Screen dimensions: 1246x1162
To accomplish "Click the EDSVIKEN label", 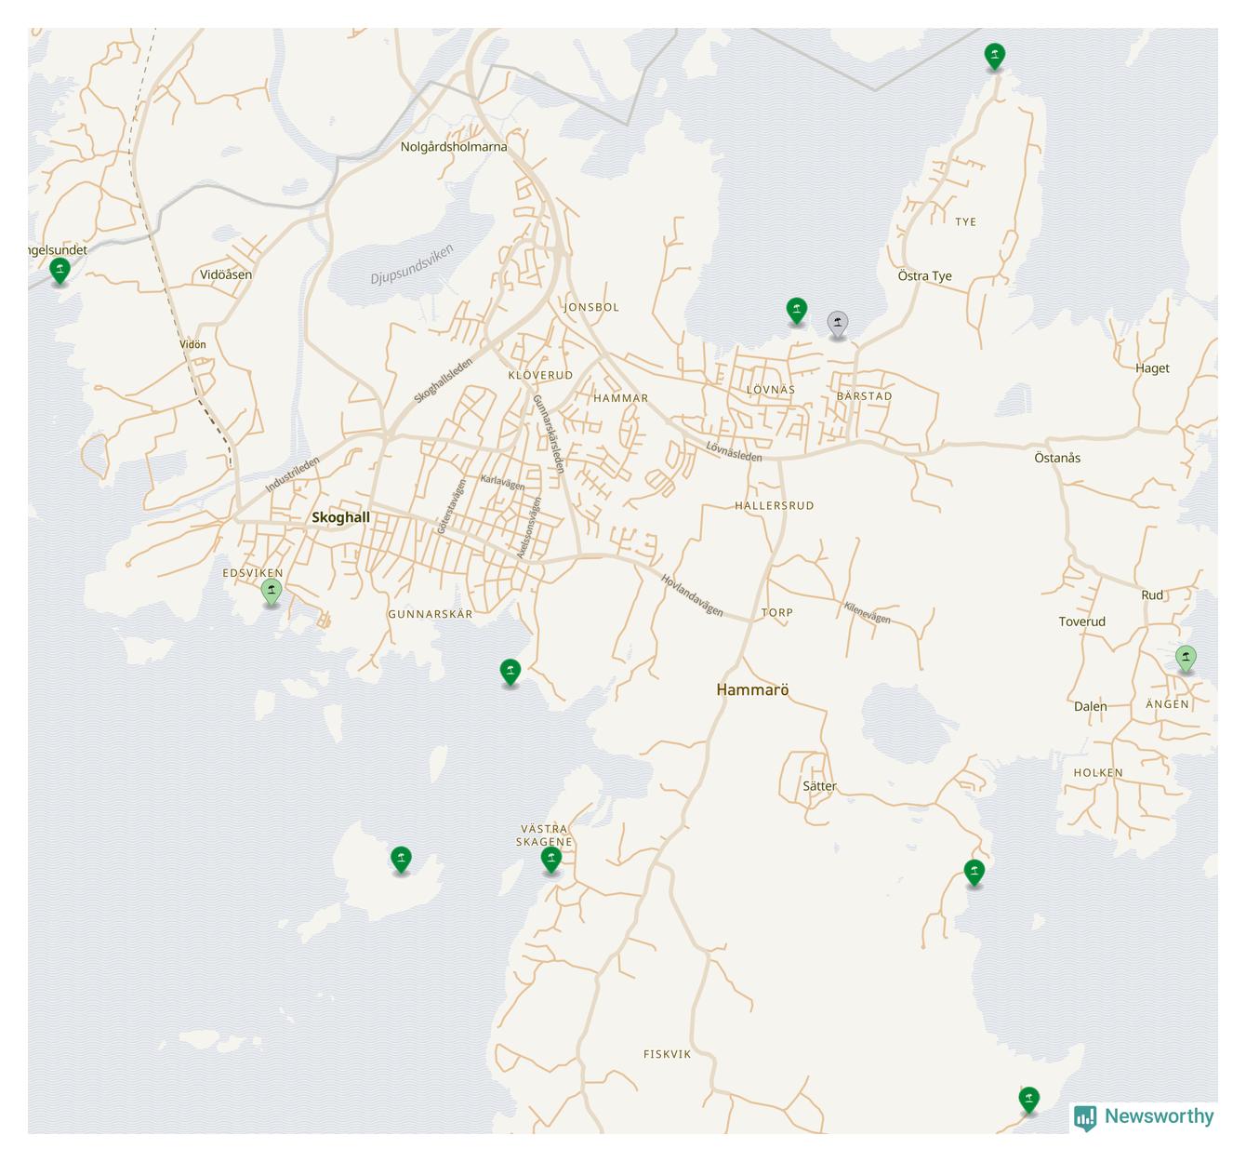I will 253,573.
